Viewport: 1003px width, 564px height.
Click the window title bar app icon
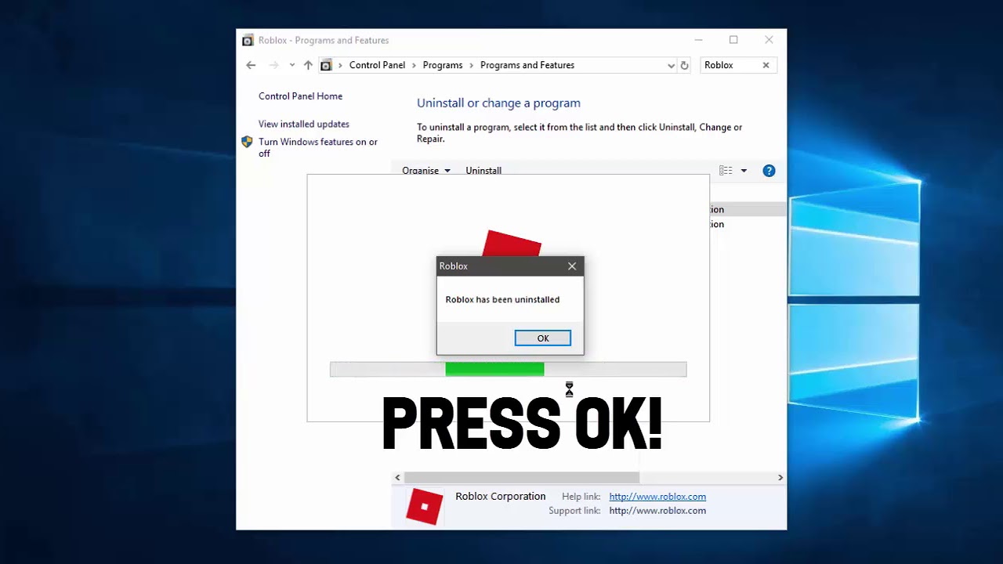pyautogui.click(x=248, y=40)
